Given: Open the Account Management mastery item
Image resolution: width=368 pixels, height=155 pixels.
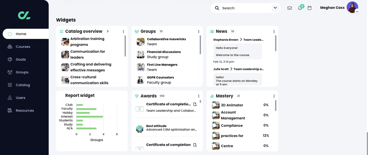Looking at the screenshot, I should tap(233, 115).
